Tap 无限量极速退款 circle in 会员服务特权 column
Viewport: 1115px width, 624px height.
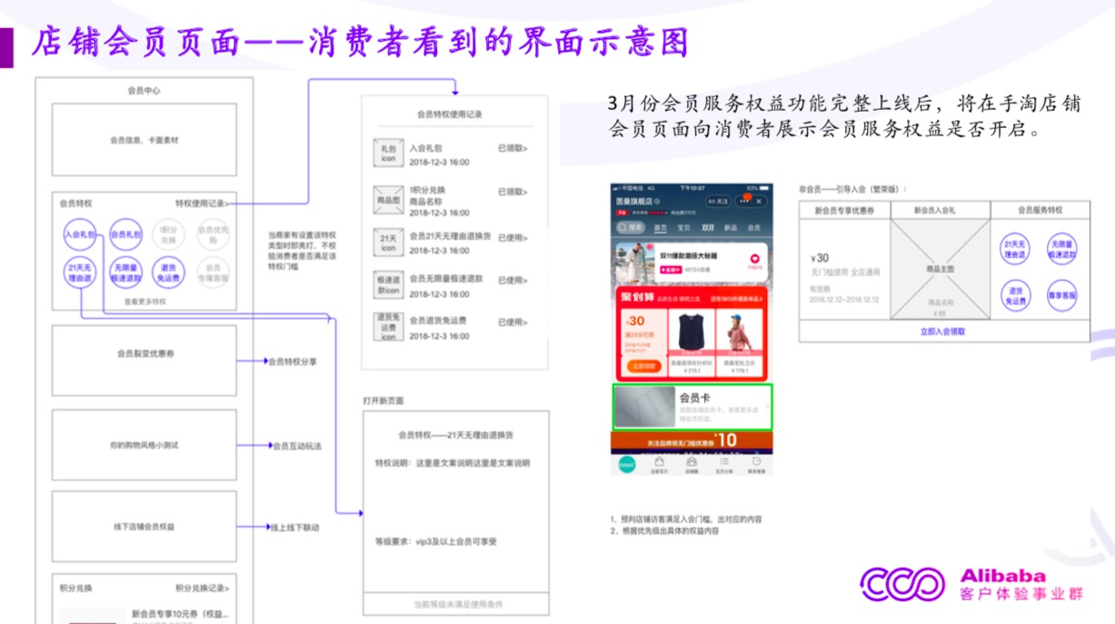[x=1061, y=250]
